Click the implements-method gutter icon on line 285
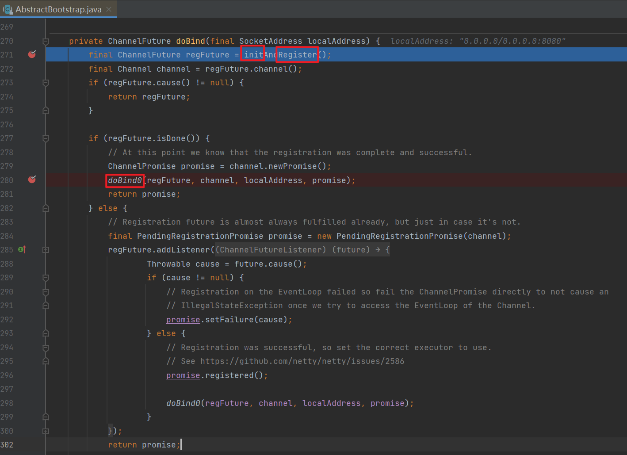Viewport: 627px width, 455px height. tap(22, 250)
